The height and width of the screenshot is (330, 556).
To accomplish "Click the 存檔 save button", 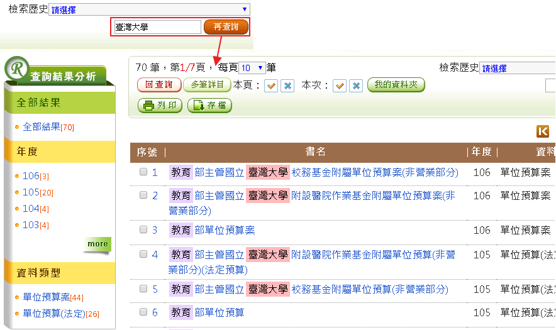I will pyautogui.click(x=209, y=105).
